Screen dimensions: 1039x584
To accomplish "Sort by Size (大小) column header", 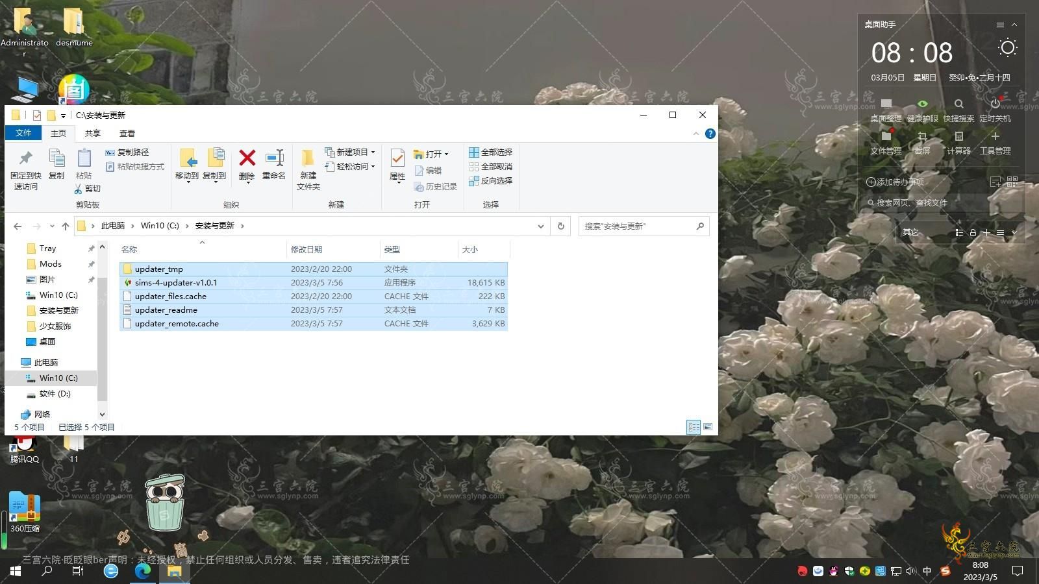I will (484, 249).
